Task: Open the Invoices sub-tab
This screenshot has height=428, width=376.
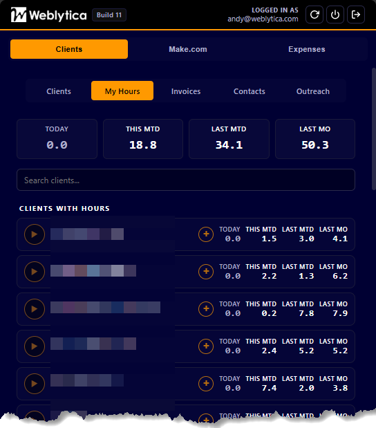Action: pos(186,91)
